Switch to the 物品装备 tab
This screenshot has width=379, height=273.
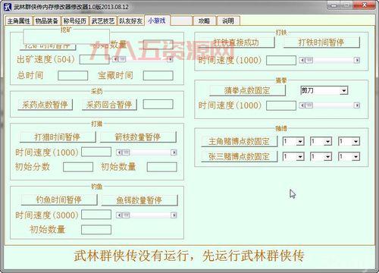[x=47, y=21]
